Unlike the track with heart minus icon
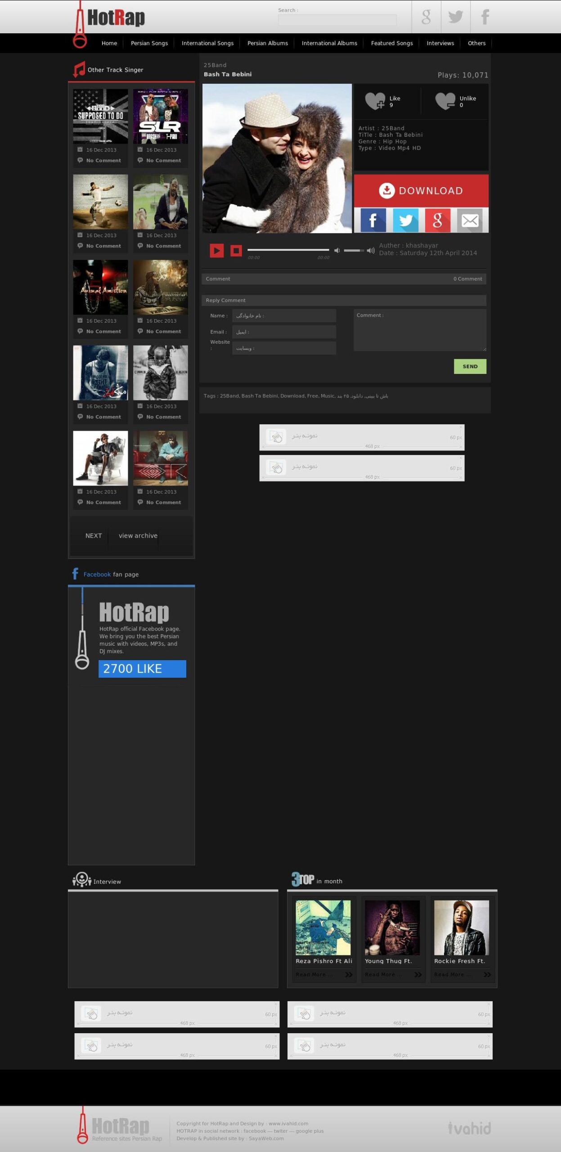The width and height of the screenshot is (561, 1152). [445, 101]
